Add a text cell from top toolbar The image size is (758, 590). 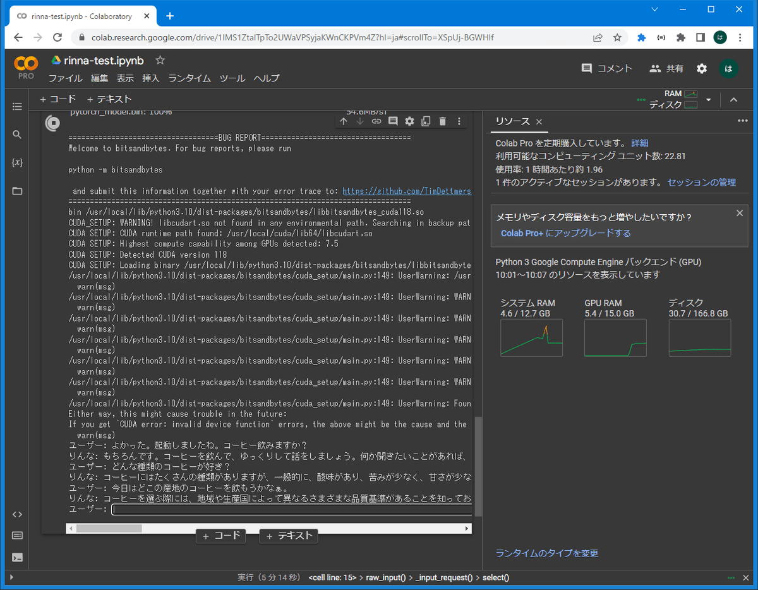click(x=109, y=99)
